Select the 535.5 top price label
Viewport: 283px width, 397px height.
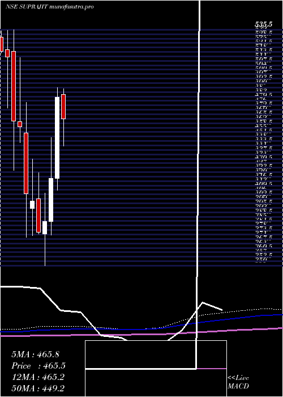coord(264,24)
